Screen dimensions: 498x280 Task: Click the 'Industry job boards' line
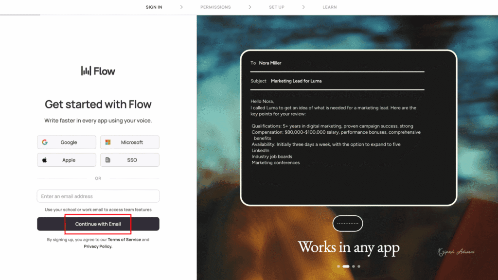coord(272,157)
